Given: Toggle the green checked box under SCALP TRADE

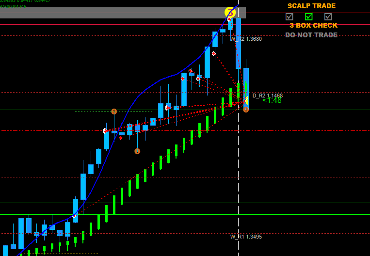Looking at the screenshot, I should [x=308, y=16].
